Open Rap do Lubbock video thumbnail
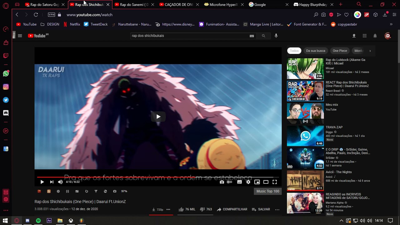400x225 pixels. 305,68
